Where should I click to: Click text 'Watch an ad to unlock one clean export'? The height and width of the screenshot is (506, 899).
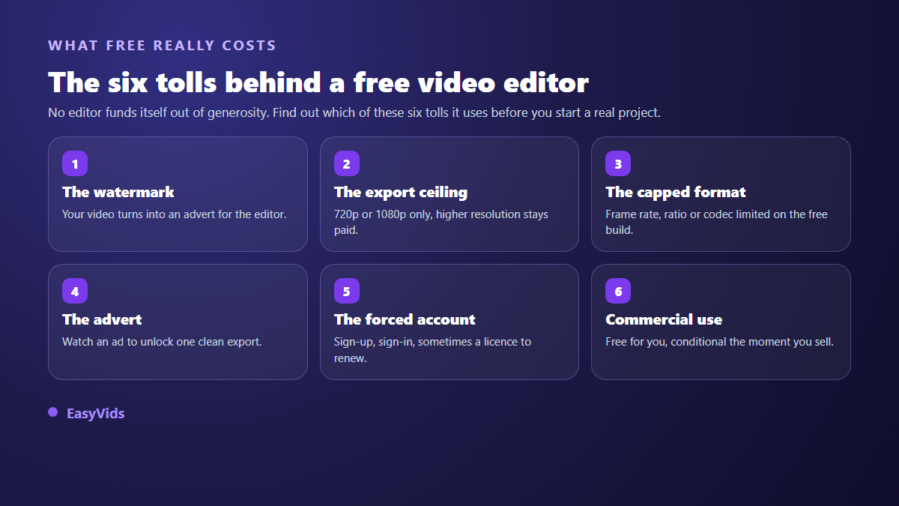[x=162, y=342]
